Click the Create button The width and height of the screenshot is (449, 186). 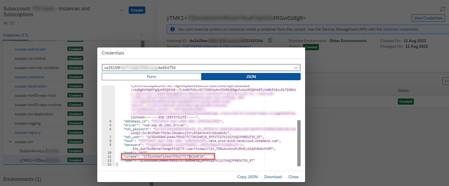pos(137,10)
